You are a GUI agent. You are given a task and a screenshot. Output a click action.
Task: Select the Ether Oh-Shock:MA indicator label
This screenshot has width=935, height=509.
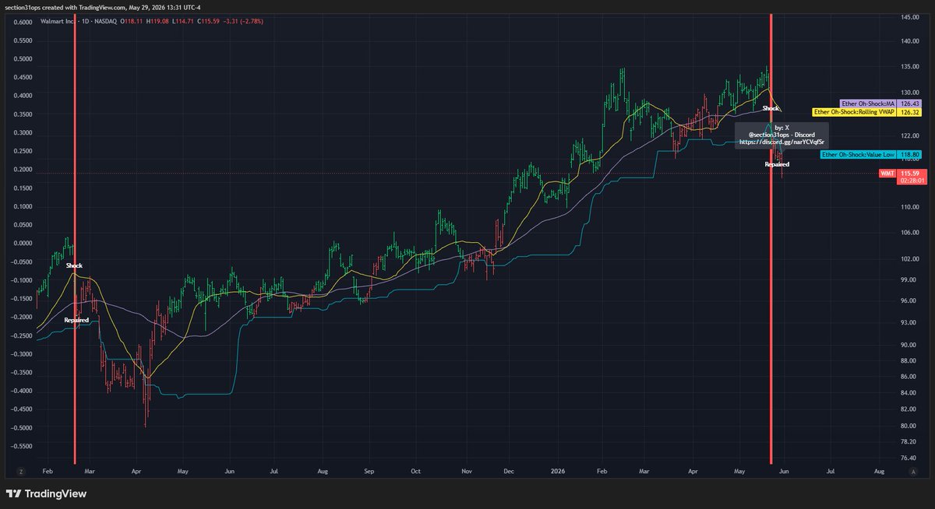pos(869,104)
